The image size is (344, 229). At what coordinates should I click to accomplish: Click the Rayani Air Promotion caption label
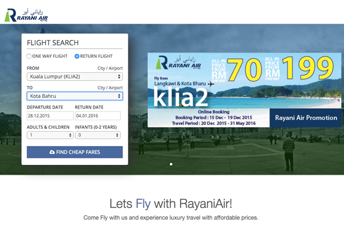click(306, 118)
